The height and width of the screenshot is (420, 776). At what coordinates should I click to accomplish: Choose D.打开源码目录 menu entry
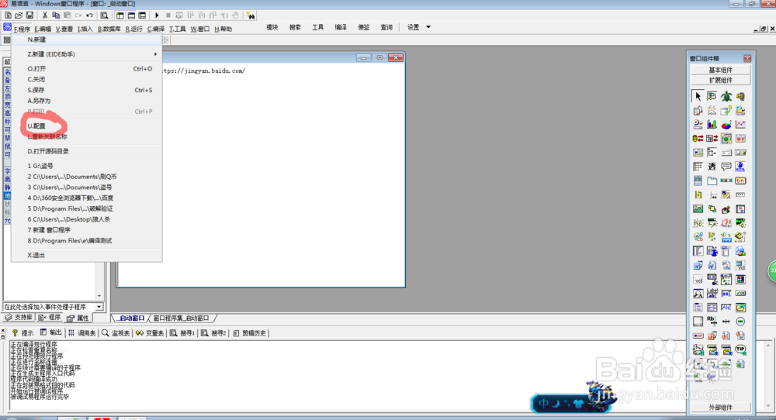87,151
